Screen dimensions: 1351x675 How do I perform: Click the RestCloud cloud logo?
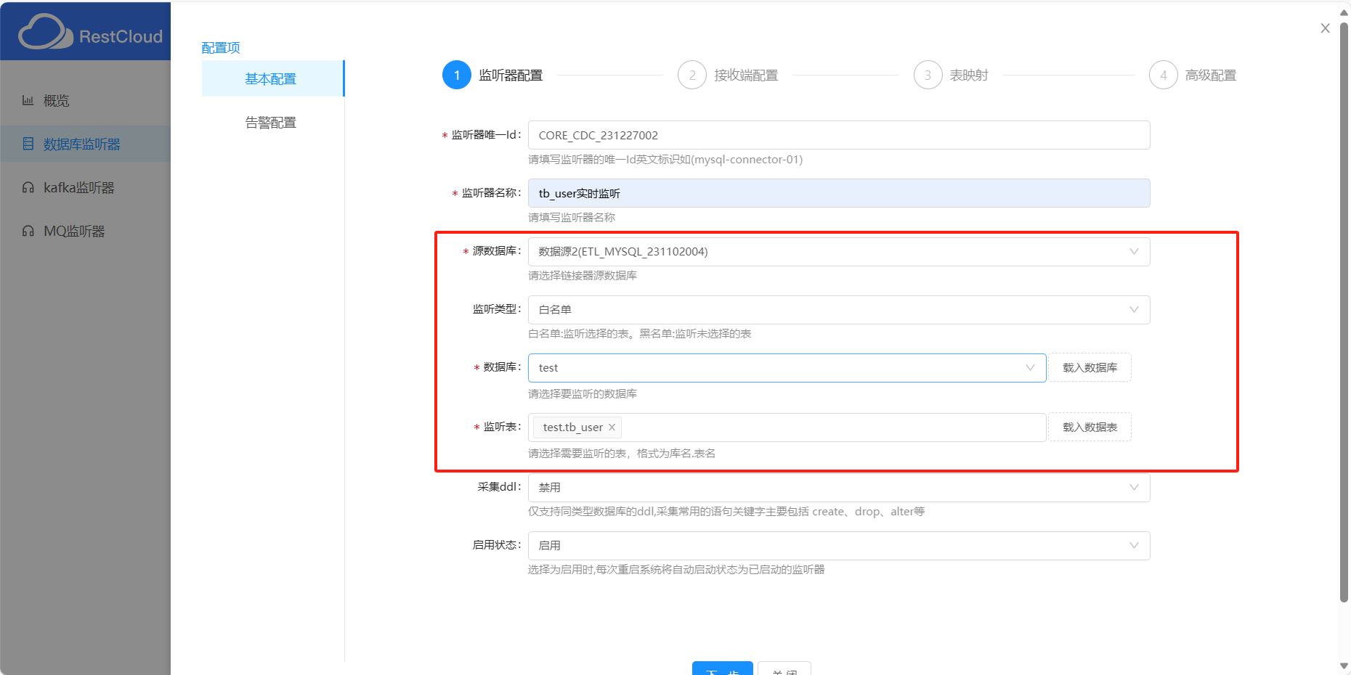[45, 32]
